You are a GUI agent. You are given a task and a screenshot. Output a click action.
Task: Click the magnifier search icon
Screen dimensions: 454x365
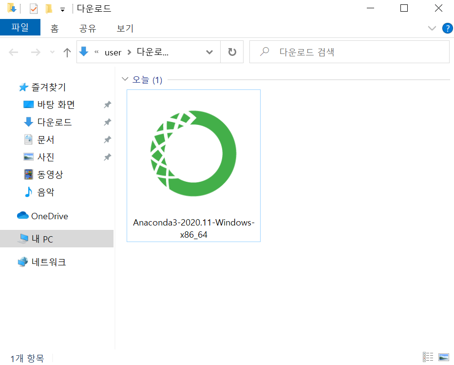click(265, 52)
